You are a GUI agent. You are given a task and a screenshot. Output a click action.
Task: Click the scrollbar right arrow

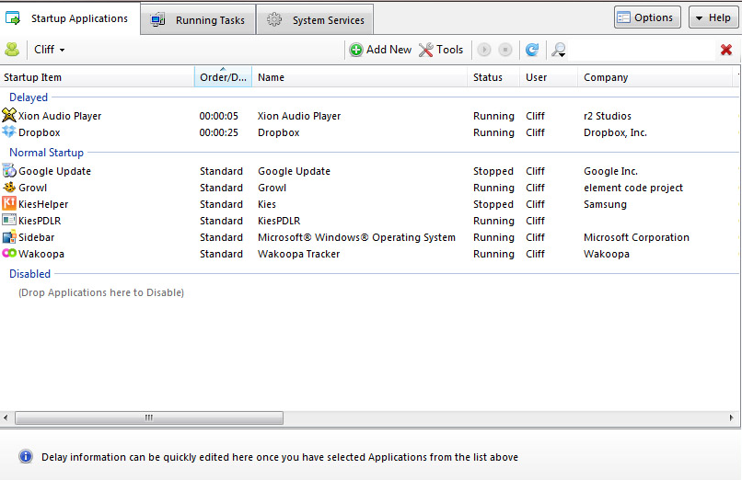pos(731,417)
